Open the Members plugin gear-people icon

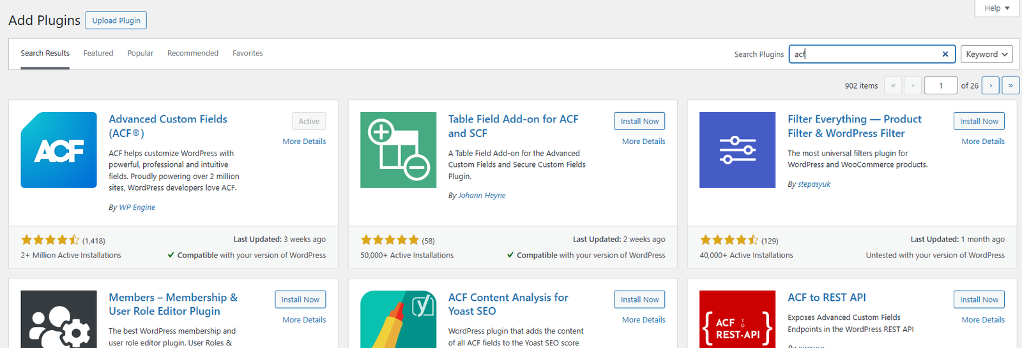[59, 319]
